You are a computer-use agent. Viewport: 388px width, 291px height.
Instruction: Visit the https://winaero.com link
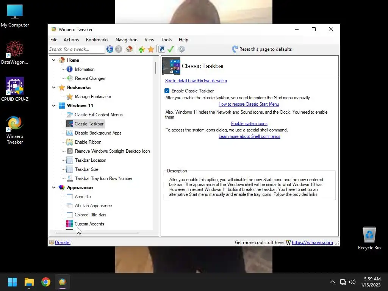(312, 242)
